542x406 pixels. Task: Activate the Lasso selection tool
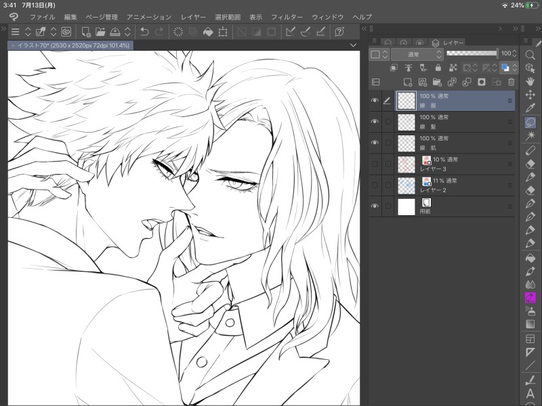pos(530,122)
